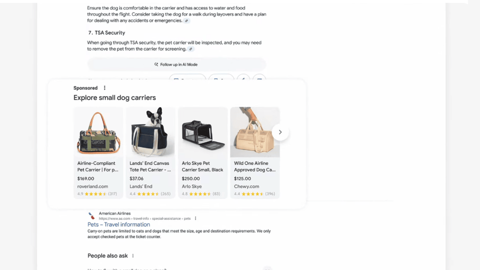Click Chewy.com seller name
The image size is (480, 270).
click(246, 186)
